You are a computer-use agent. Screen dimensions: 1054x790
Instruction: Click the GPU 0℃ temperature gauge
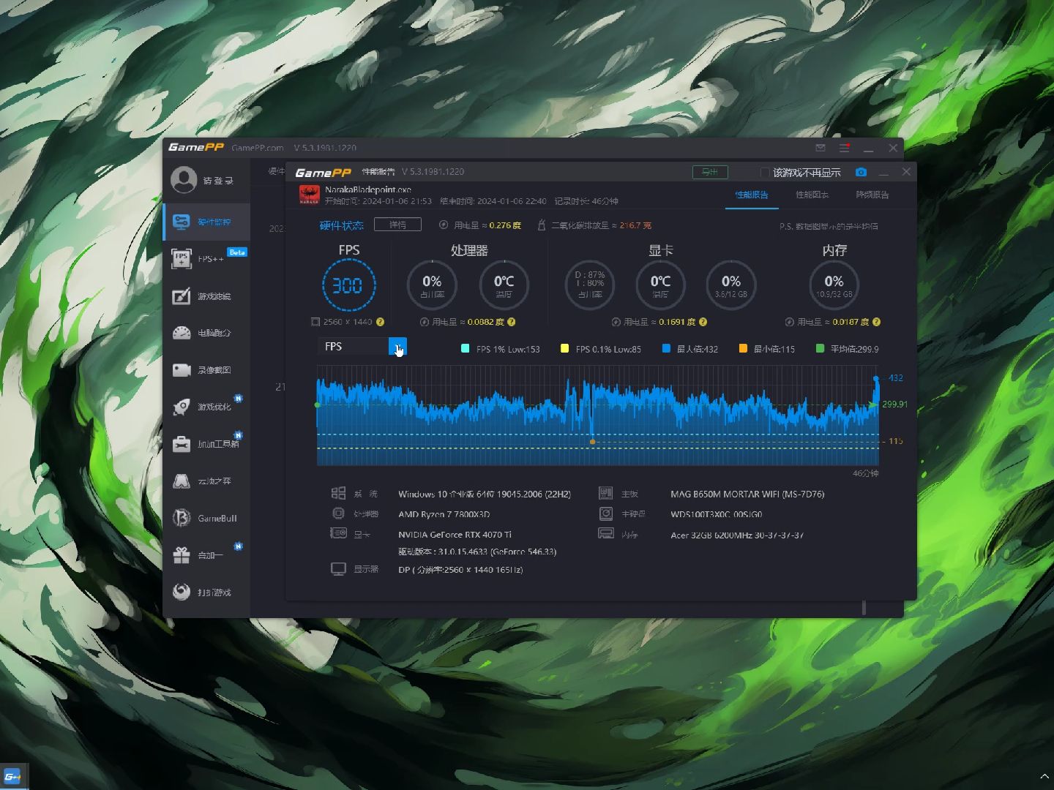pyautogui.click(x=660, y=285)
